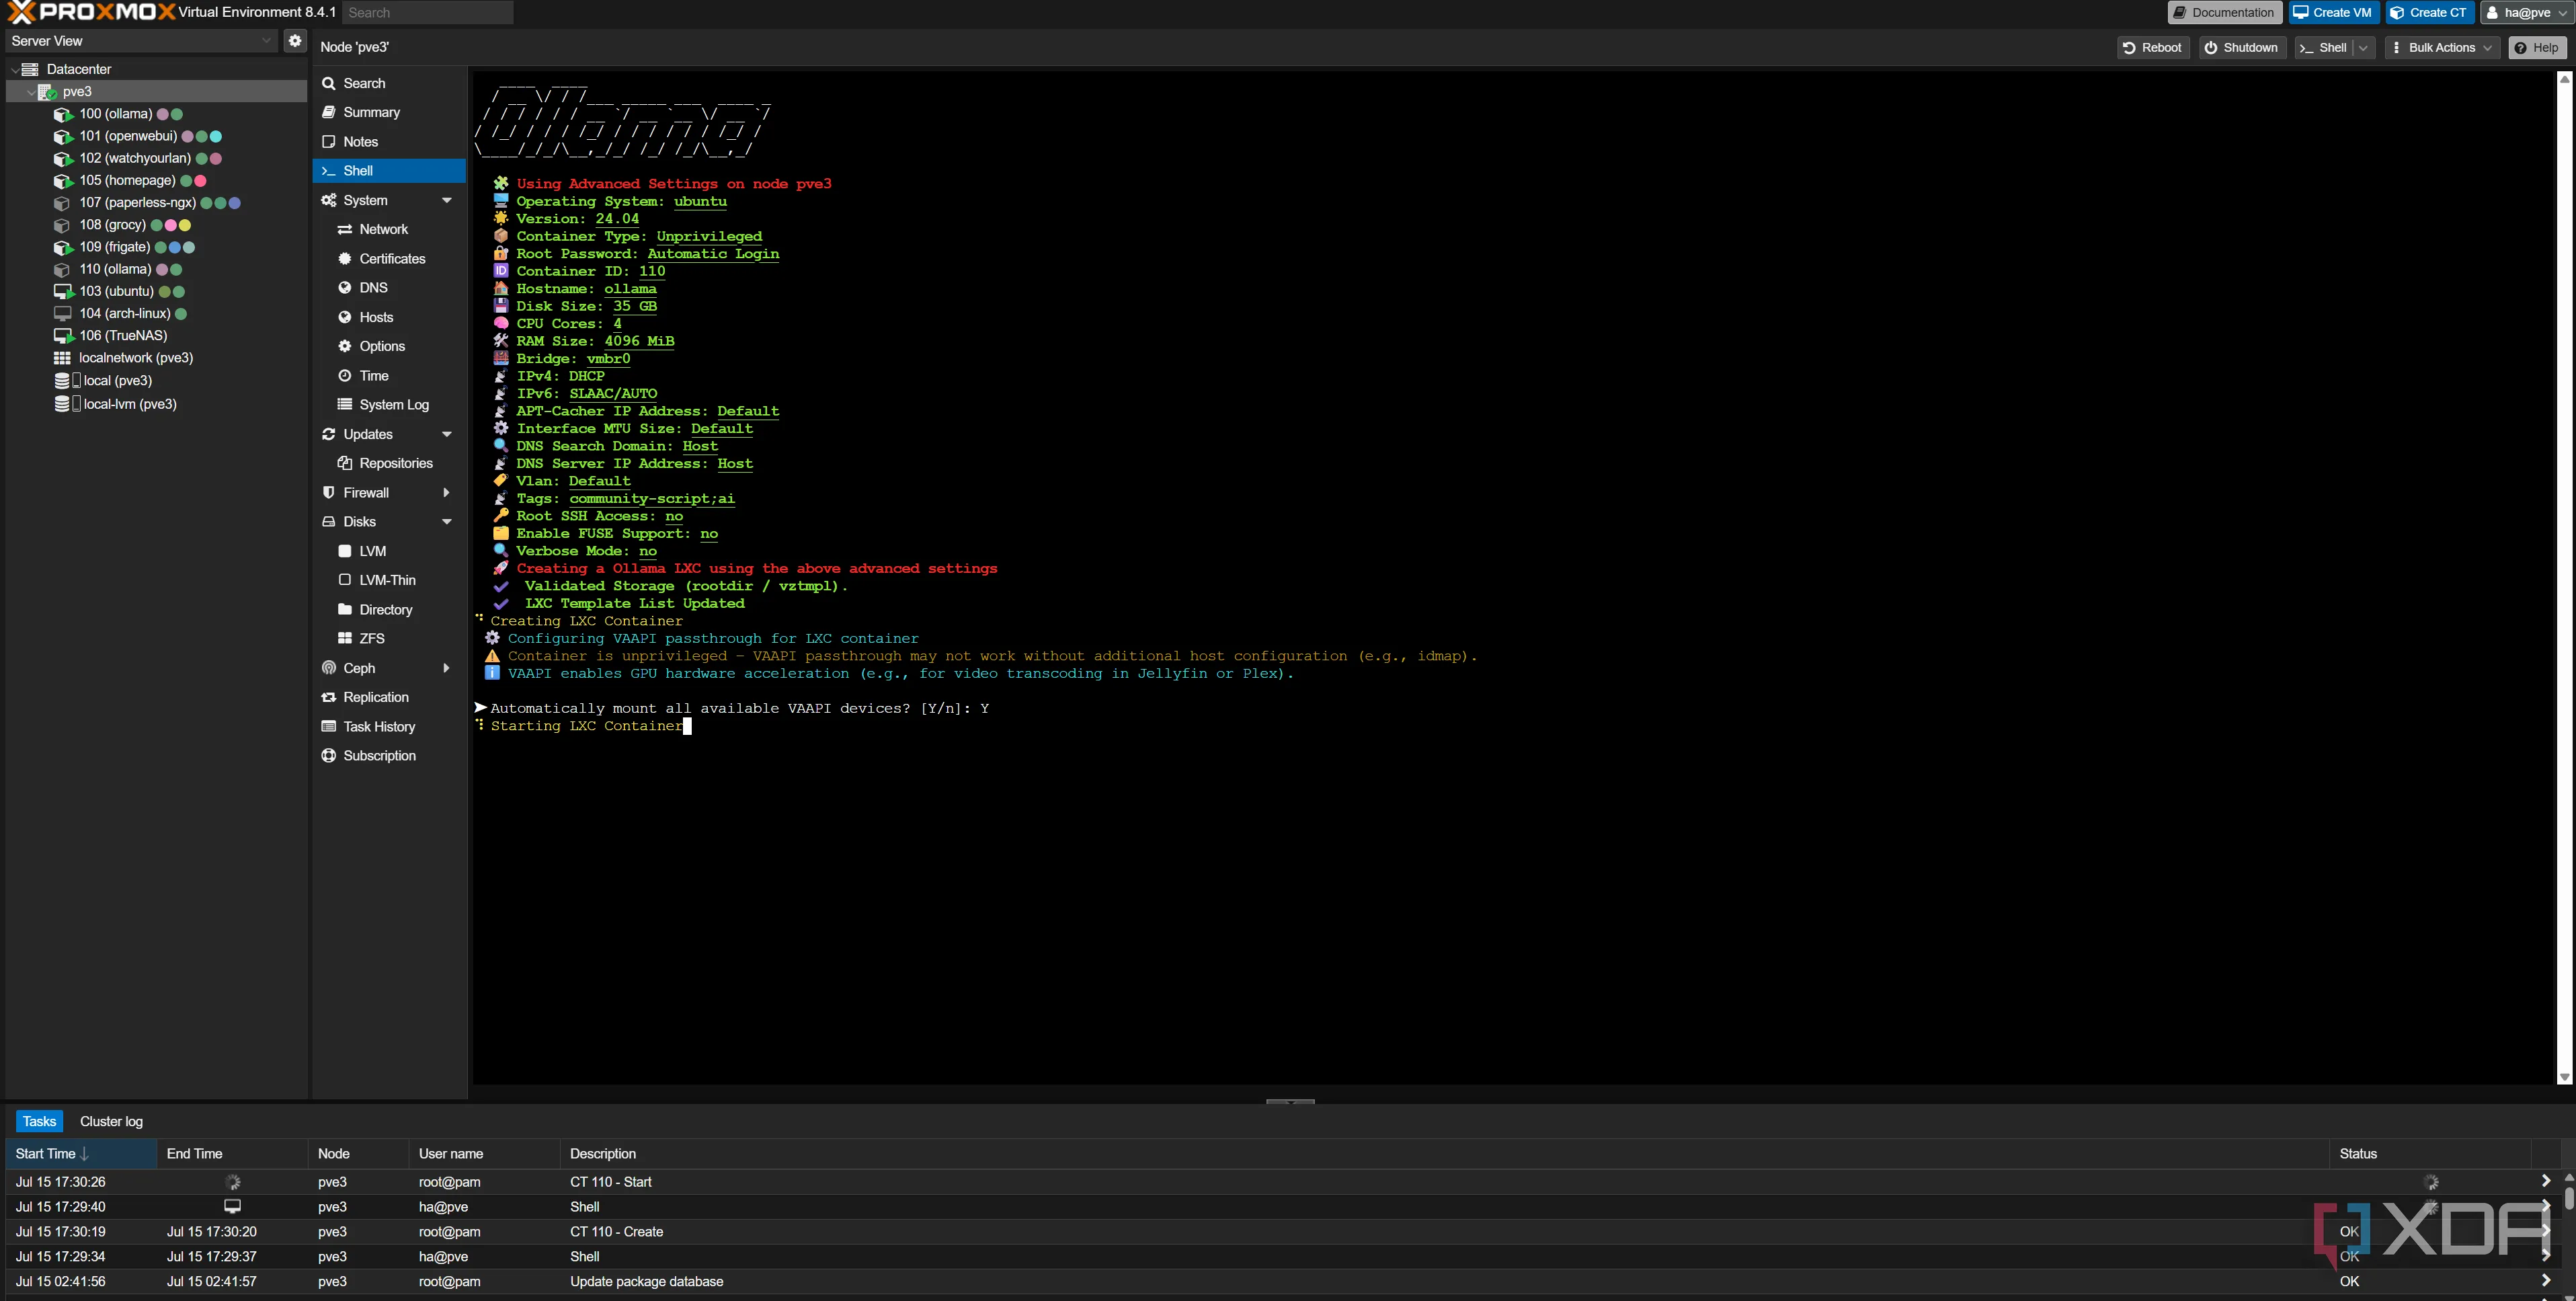Select VM 106 (TrueNAS)

point(123,335)
